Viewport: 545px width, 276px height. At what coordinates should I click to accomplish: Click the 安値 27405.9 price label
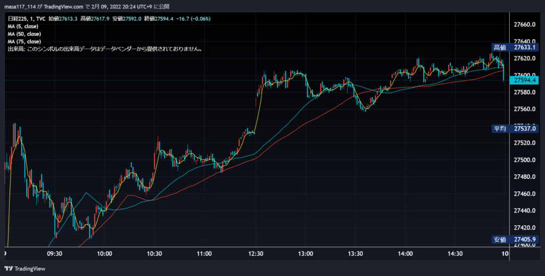[x=515, y=239]
